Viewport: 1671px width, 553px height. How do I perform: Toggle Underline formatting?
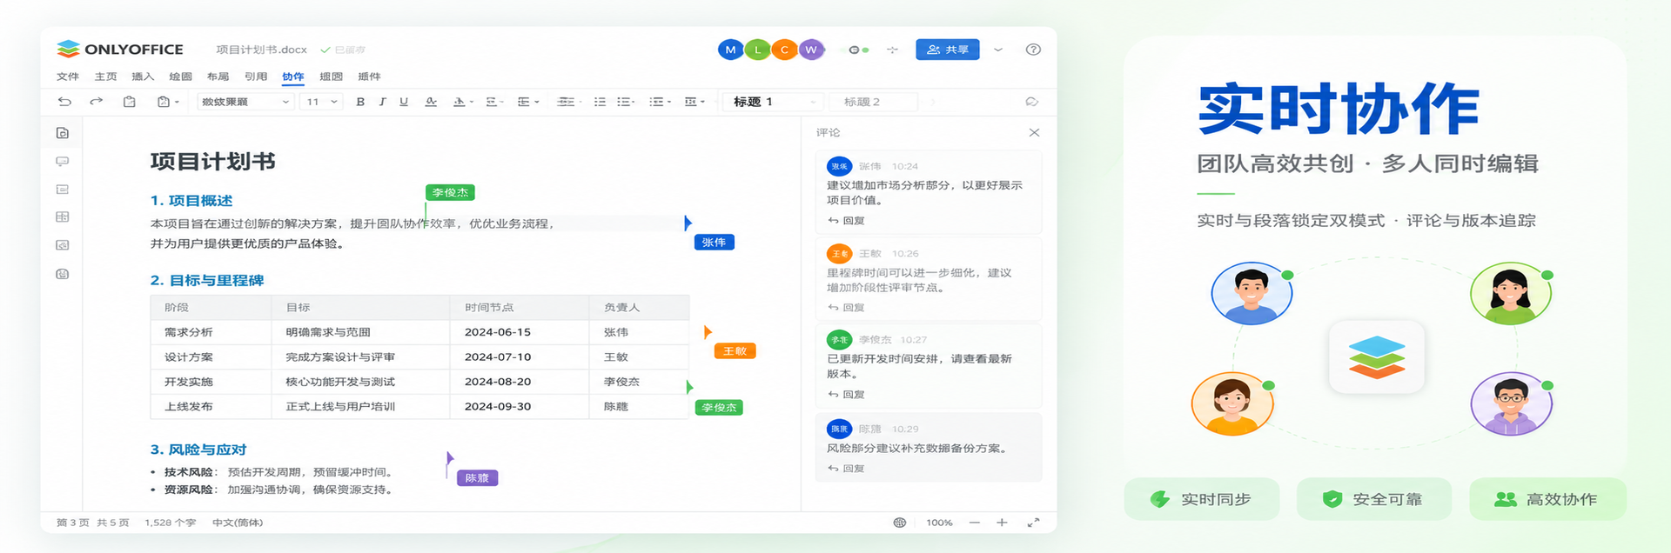[404, 102]
